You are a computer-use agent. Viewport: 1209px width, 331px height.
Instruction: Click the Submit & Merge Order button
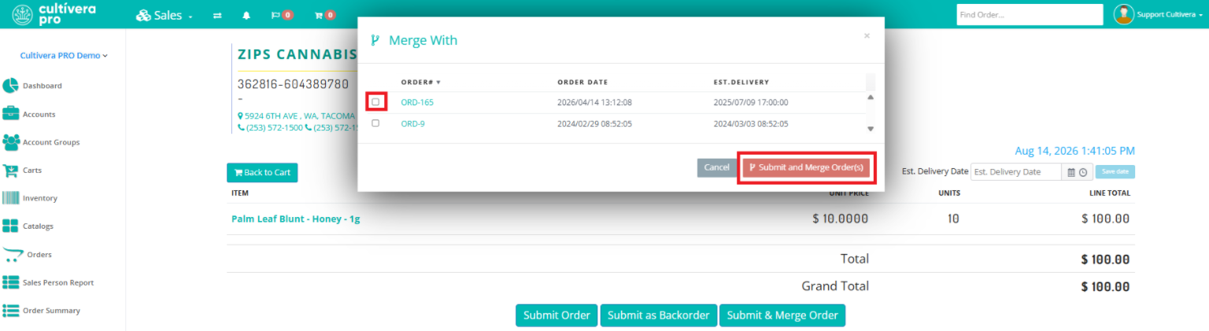coord(782,315)
